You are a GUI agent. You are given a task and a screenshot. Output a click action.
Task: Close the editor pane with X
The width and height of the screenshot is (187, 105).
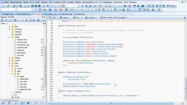coord(185,17)
